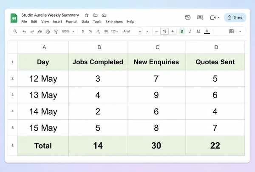Toggle bold formatting

182,31
